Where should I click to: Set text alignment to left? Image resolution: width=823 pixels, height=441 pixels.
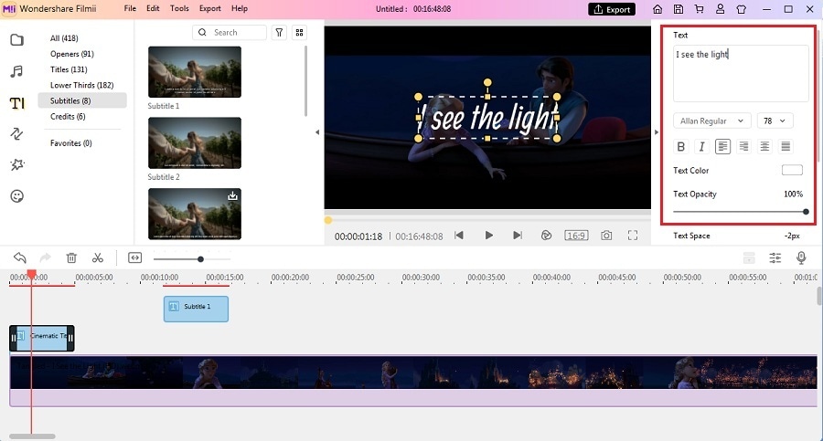pos(722,146)
